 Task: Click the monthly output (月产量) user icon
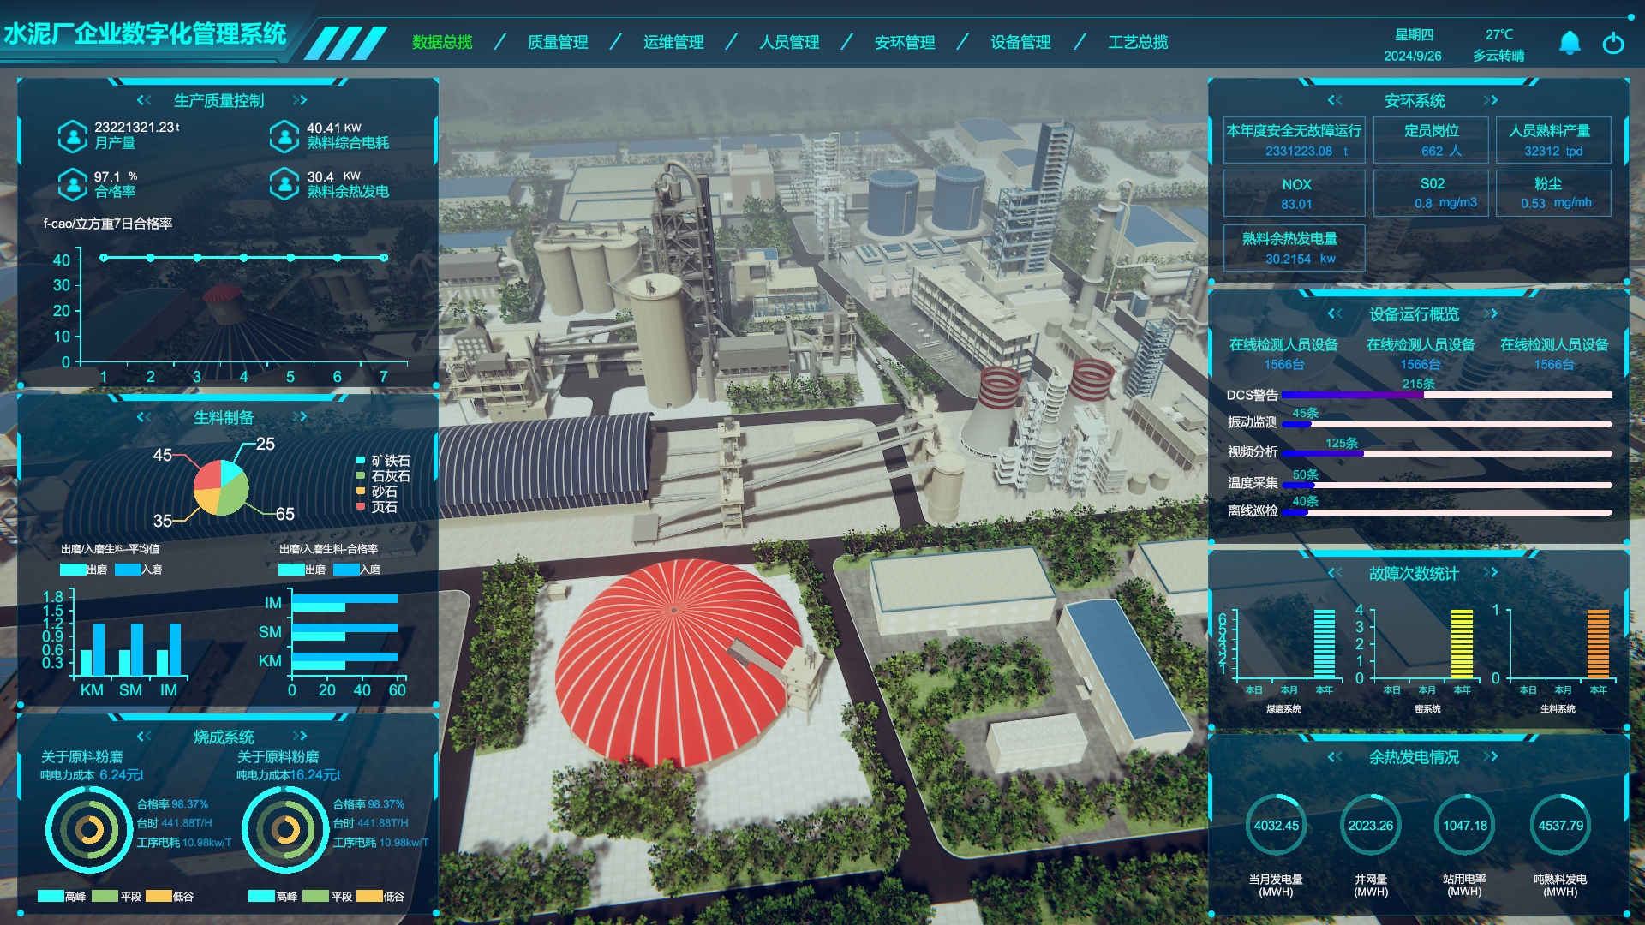pyautogui.click(x=73, y=135)
